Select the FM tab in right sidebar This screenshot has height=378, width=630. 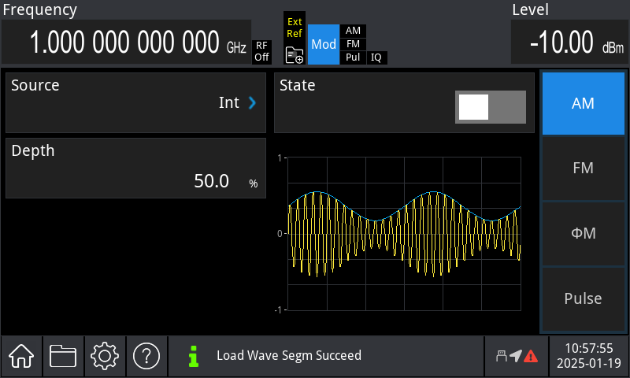coord(582,169)
